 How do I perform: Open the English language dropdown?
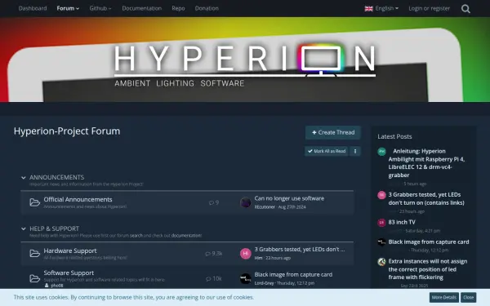click(381, 8)
